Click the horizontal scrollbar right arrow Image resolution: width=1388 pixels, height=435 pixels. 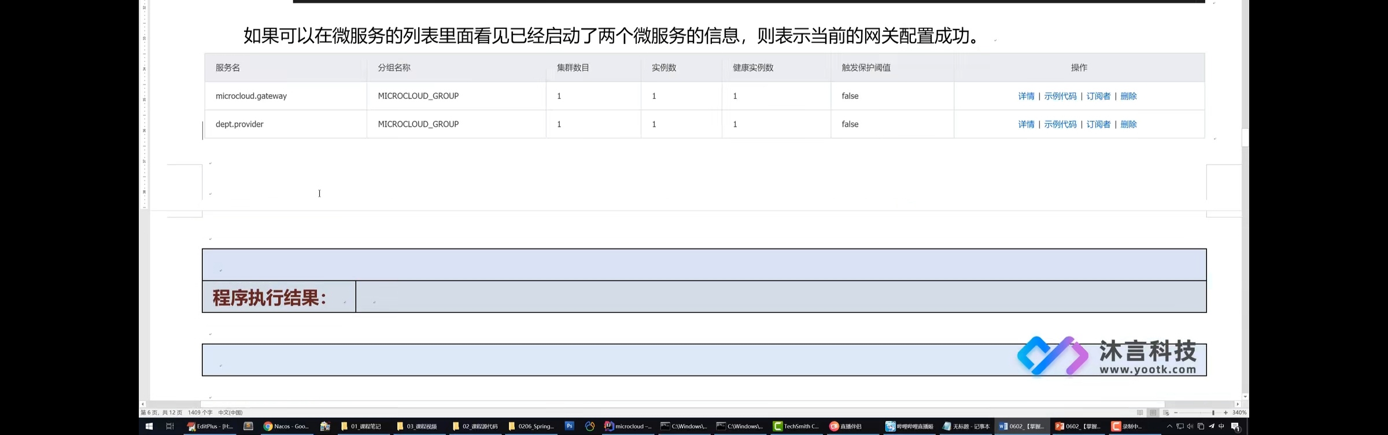pyautogui.click(x=1238, y=404)
